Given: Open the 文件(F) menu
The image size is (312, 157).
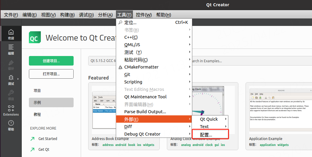Looking at the screenshot, I should coord(11,15).
